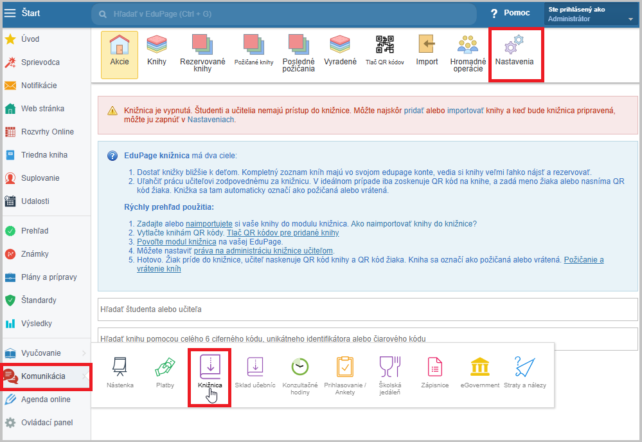Open the Akcie library actions icon
This screenshot has width=642, height=442.
120,55
